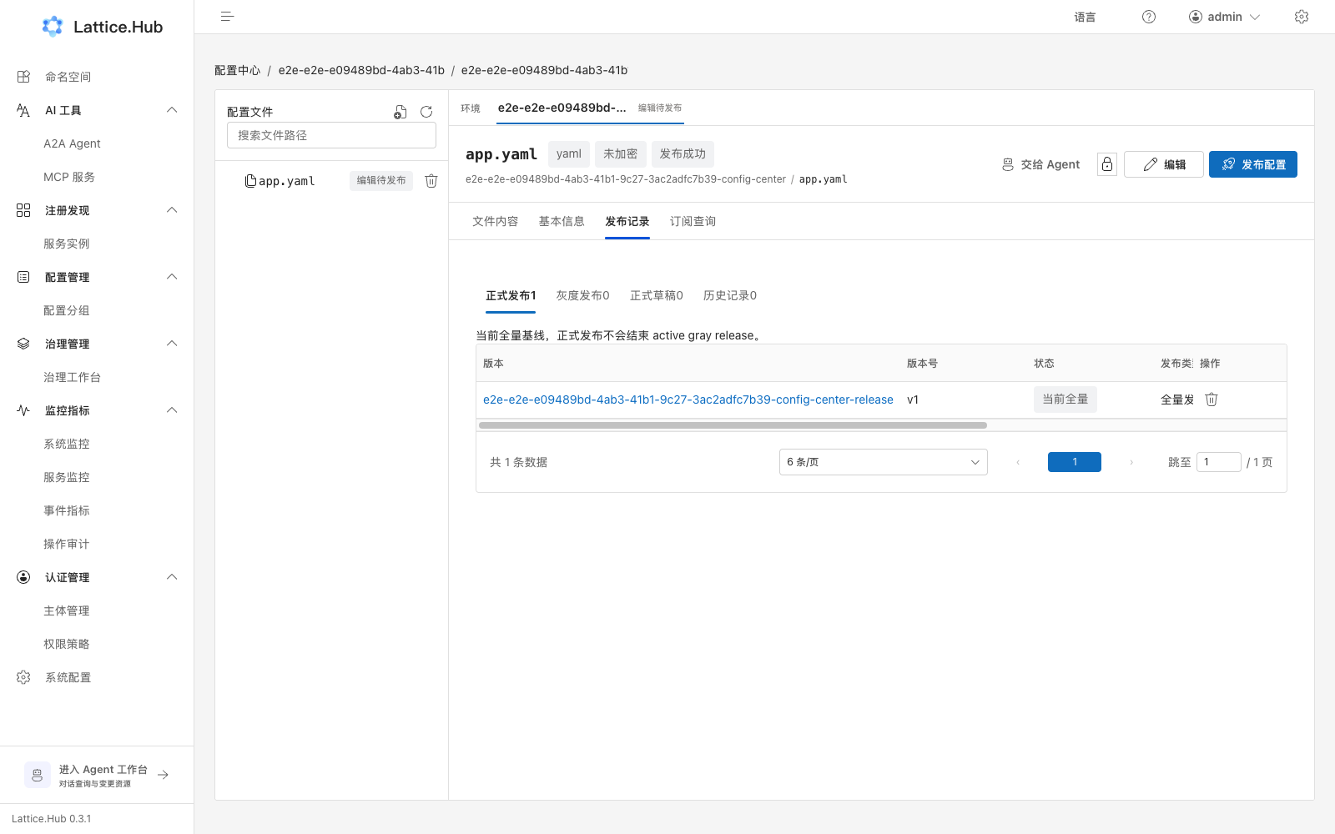The width and height of the screenshot is (1335, 834).
Task: Collapse the 认证管理 menu chevron
Action: pos(172,577)
